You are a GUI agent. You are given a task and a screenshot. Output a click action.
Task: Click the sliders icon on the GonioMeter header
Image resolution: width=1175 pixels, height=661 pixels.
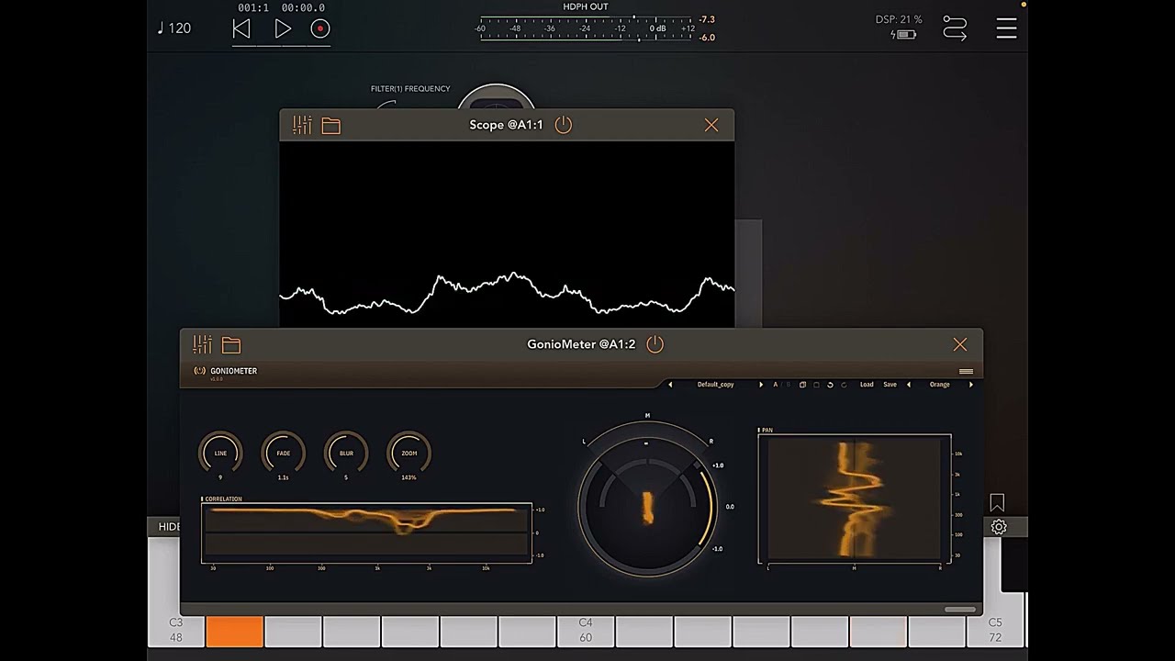coord(201,344)
